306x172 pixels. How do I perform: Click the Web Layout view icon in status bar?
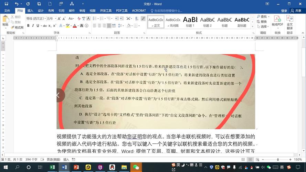point(257,160)
